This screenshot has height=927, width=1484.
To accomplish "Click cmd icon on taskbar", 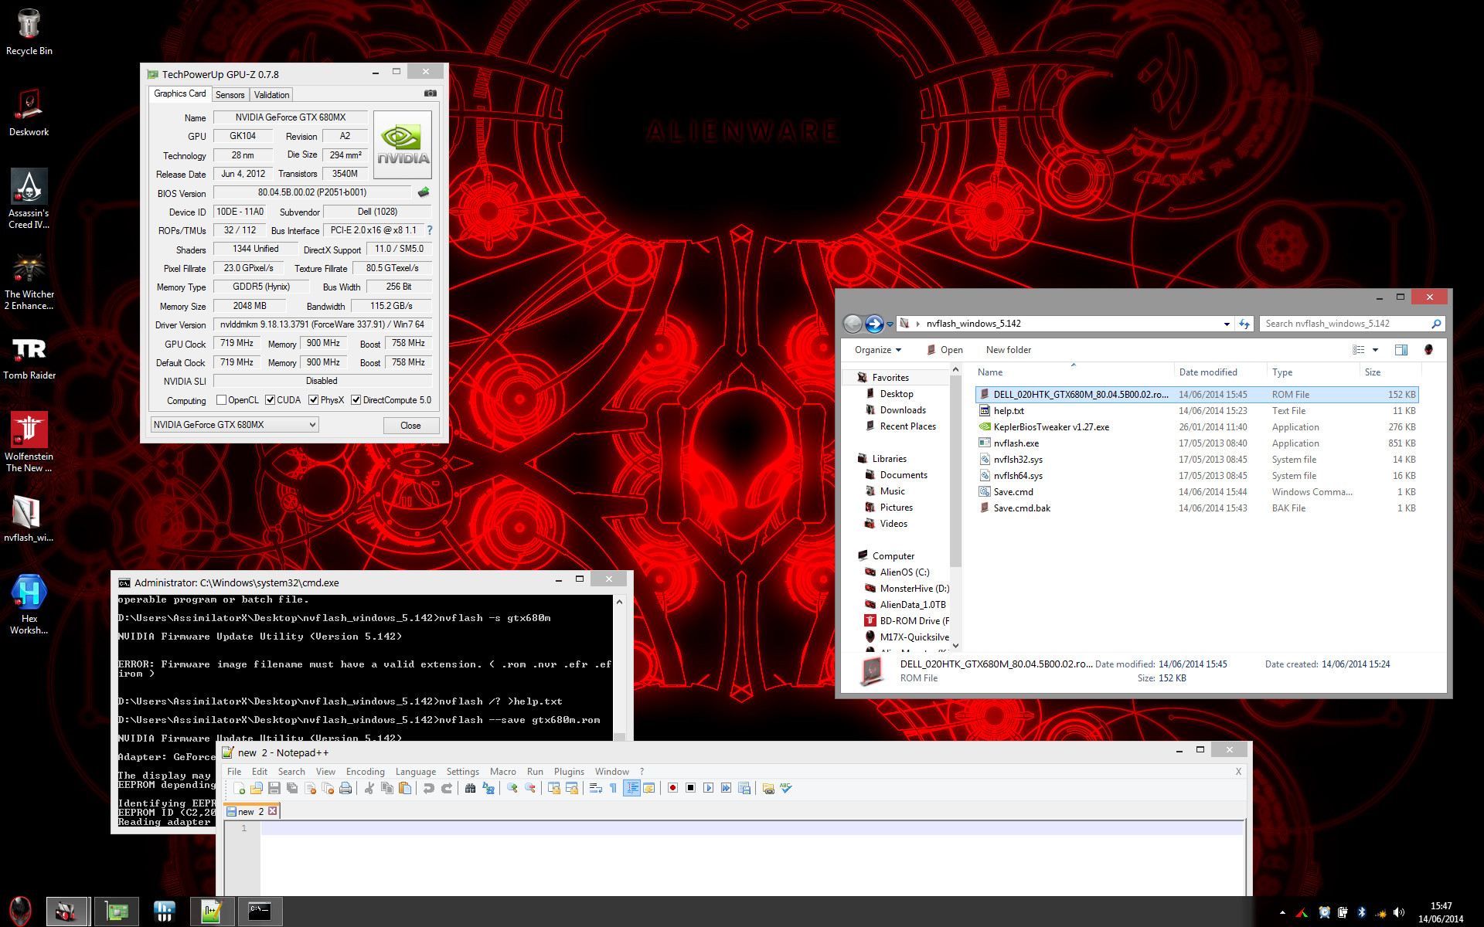I will point(260,912).
